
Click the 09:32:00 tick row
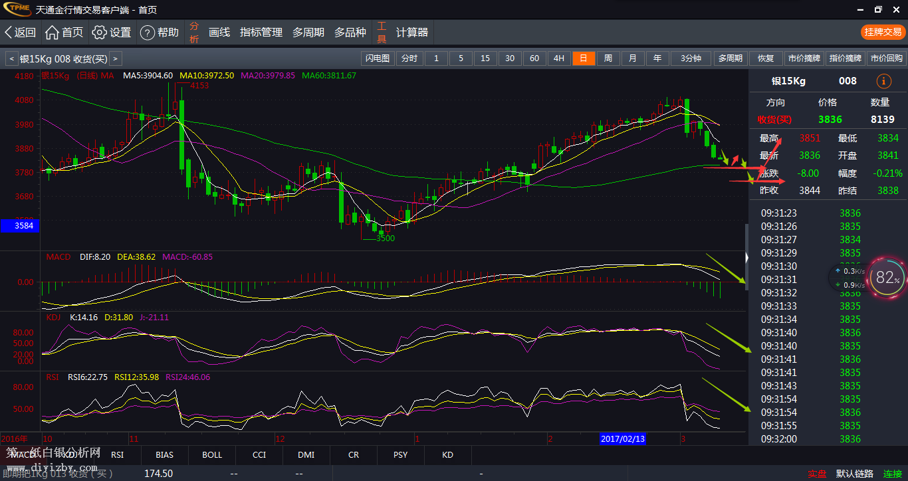(x=828, y=439)
